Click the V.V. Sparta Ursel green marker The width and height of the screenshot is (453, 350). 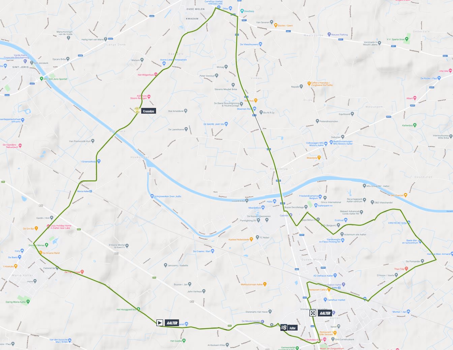tap(407, 39)
